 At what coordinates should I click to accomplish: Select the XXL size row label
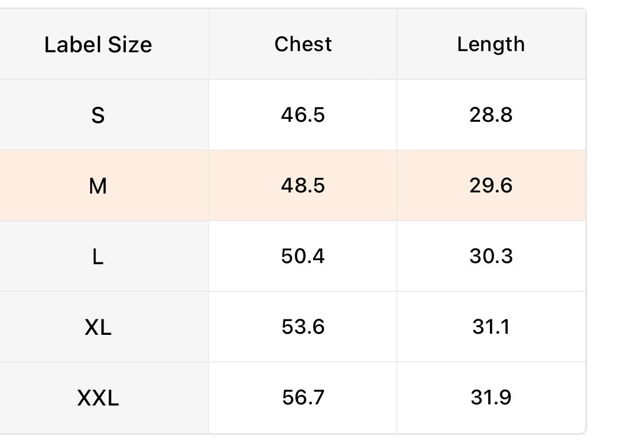(98, 398)
